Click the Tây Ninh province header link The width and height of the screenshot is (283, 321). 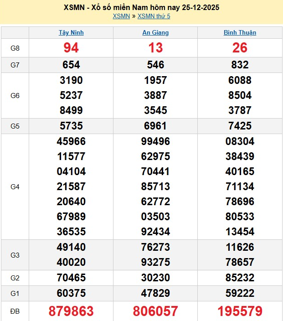pos(71,33)
